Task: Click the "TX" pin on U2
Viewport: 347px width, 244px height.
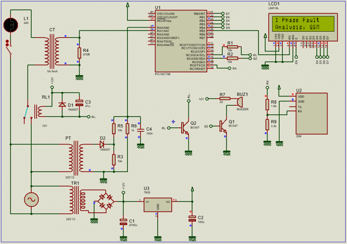Action: (x=300, y=107)
